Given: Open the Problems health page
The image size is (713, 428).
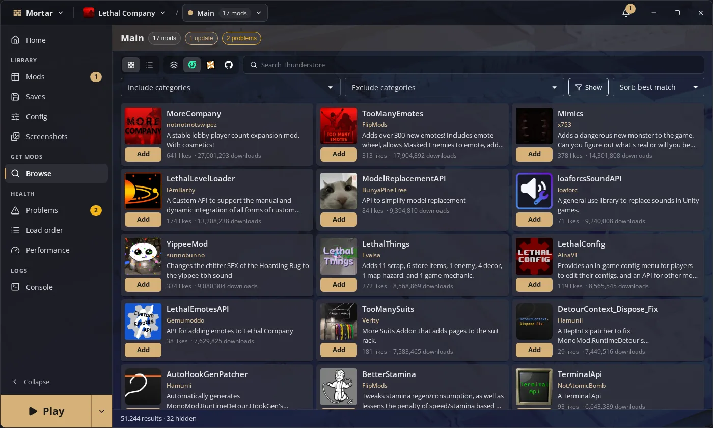Looking at the screenshot, I should [x=56, y=210].
